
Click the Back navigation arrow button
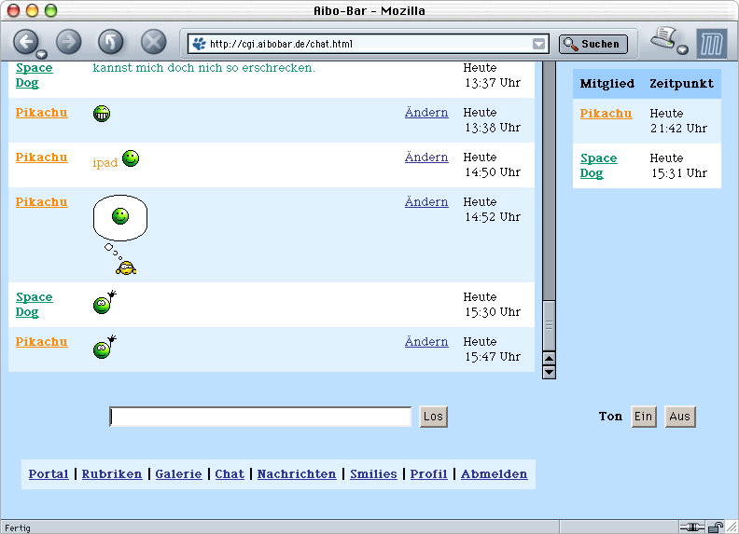(x=24, y=41)
